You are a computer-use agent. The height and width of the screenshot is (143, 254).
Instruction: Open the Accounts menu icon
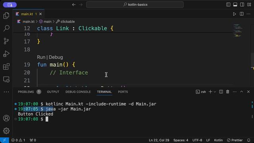(6, 118)
